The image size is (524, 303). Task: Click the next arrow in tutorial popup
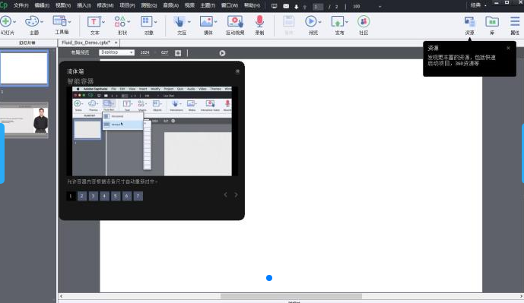pyautogui.click(x=236, y=195)
